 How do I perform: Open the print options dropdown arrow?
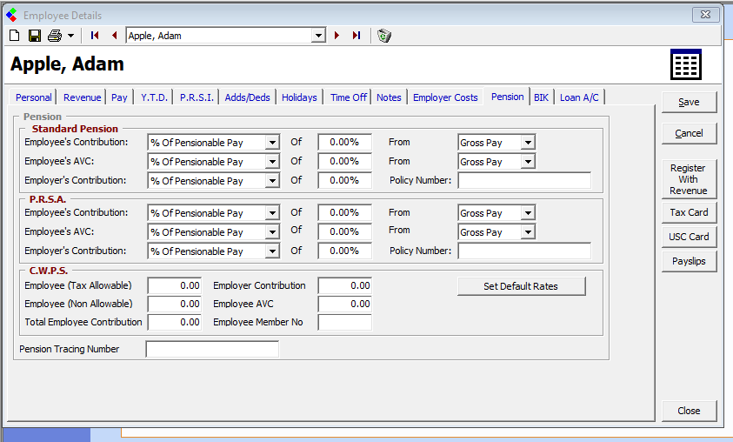70,36
